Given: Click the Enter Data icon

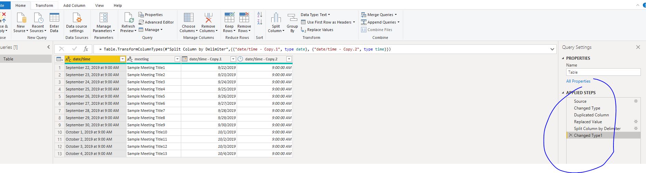Looking at the screenshot, I should pos(54,18).
